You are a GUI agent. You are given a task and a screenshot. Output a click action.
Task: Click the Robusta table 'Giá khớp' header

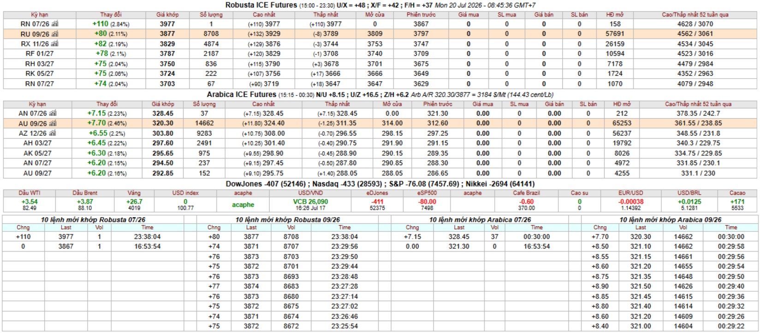pyautogui.click(x=167, y=15)
